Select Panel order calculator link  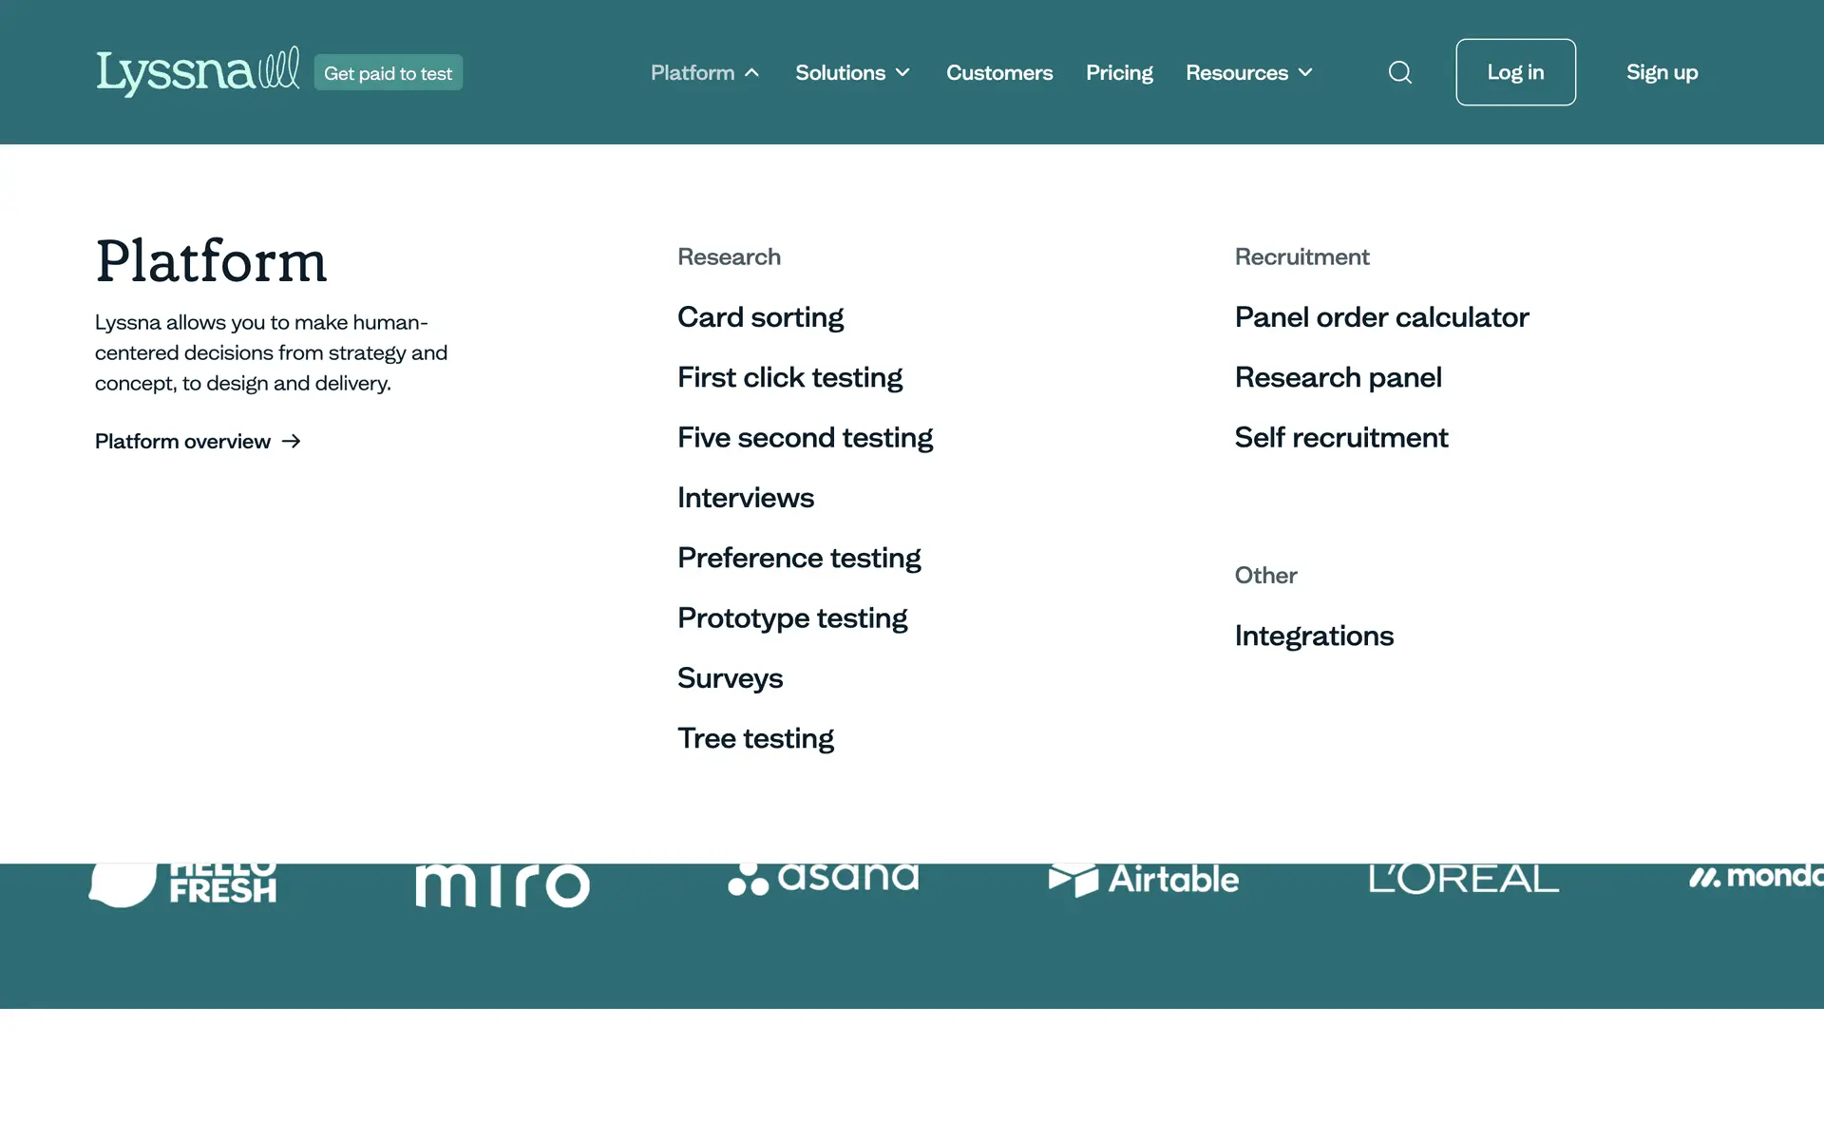tap(1381, 317)
